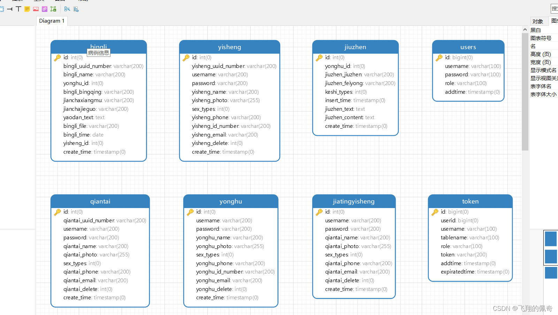Click the key icon in jiatingyisheng table
The height and width of the screenshot is (315, 558).
coord(319,212)
